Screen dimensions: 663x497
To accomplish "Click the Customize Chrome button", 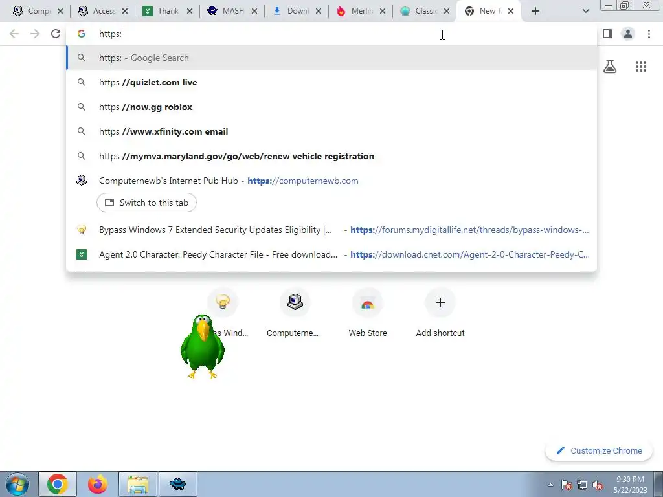I will click(599, 450).
